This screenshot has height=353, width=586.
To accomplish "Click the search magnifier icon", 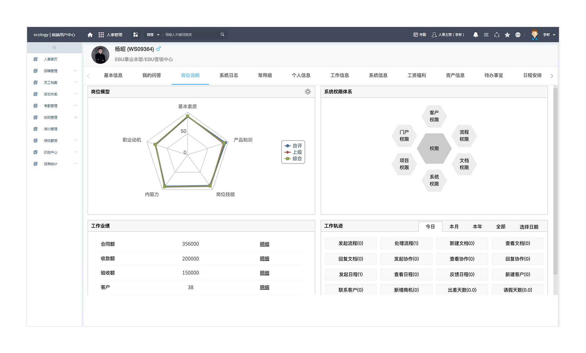I will tap(223, 34).
